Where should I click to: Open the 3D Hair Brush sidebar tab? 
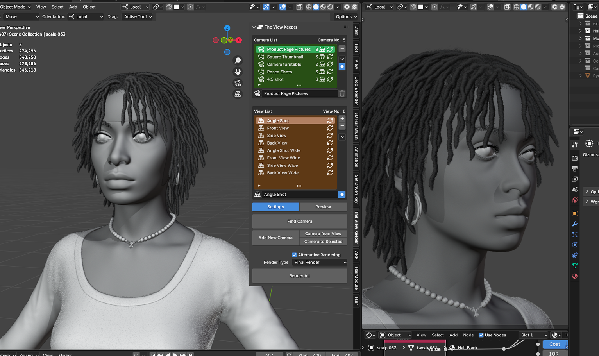(356, 126)
